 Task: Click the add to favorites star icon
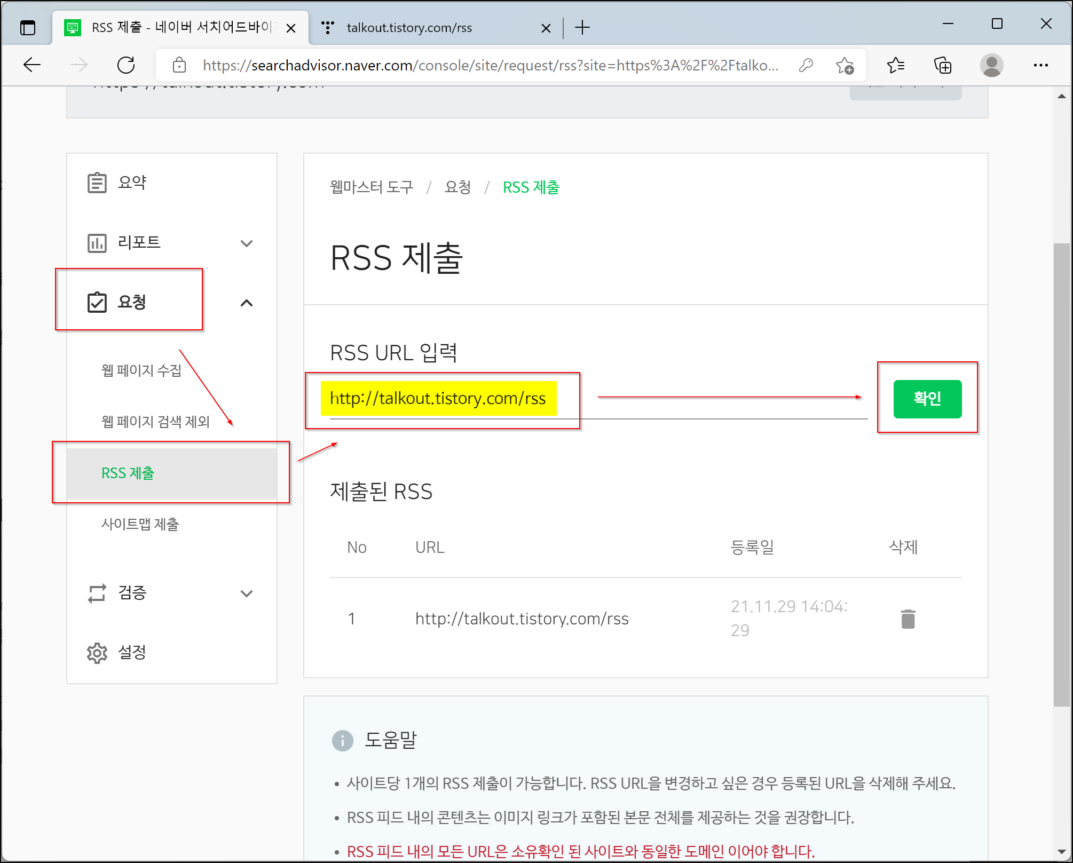point(845,65)
